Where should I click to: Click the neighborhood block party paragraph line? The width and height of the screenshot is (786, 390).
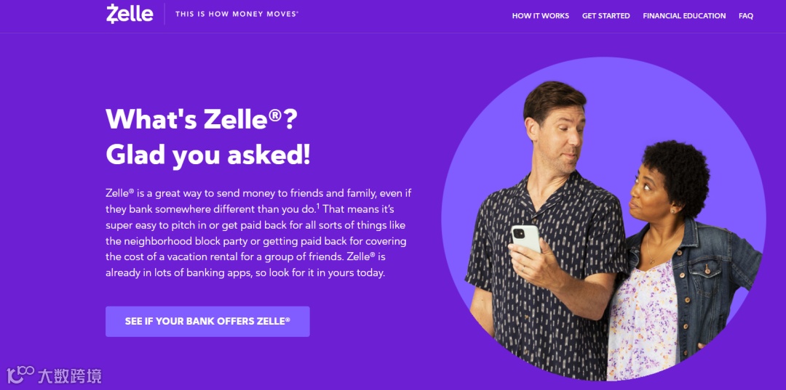coord(255,242)
